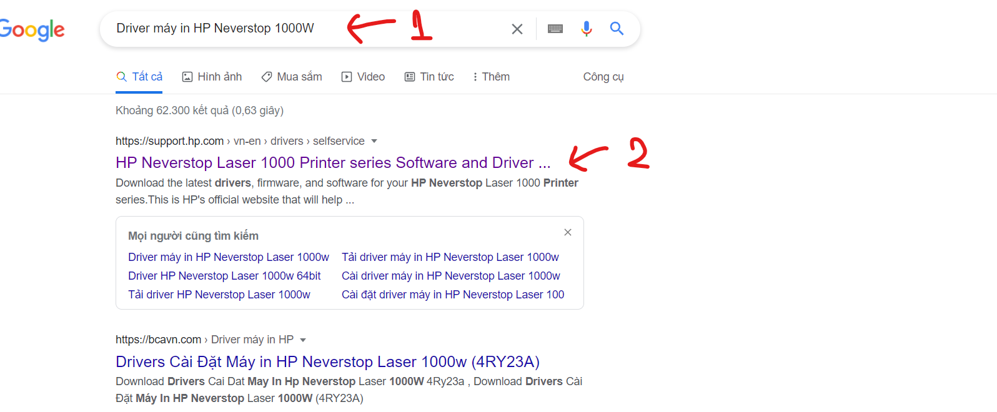Clear the search box with the X icon
The image size is (997, 412).
pos(517,29)
